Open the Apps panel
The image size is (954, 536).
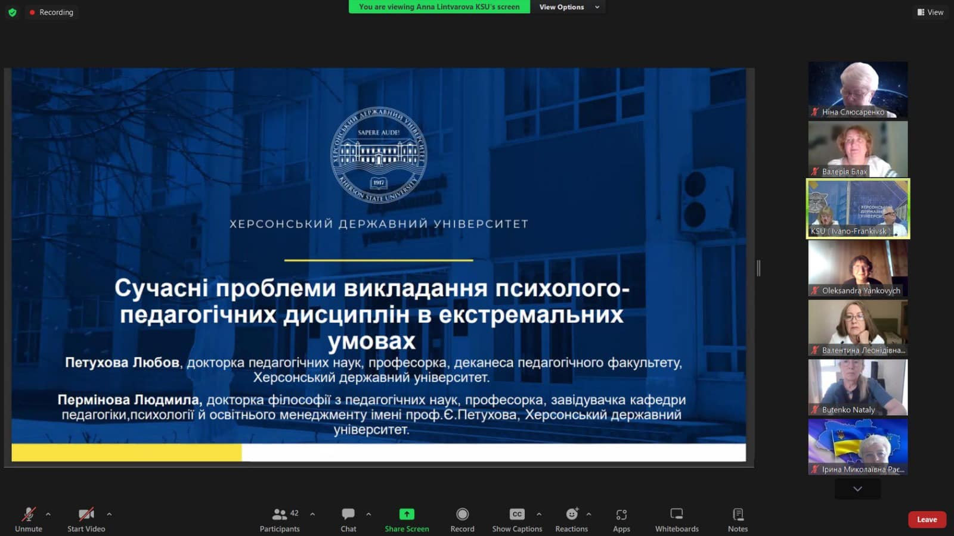(x=621, y=519)
